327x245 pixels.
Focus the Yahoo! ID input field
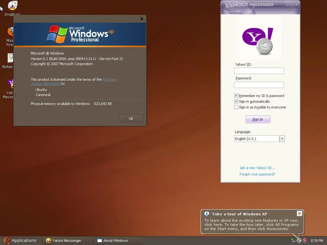tap(259, 71)
